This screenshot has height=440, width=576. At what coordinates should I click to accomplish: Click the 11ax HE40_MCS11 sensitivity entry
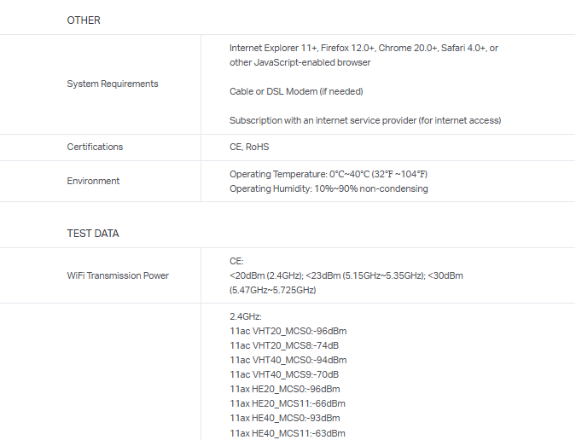(x=287, y=432)
